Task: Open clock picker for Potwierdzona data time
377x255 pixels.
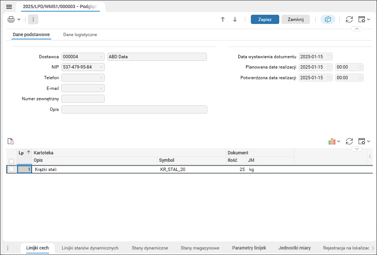Action: [360, 77]
